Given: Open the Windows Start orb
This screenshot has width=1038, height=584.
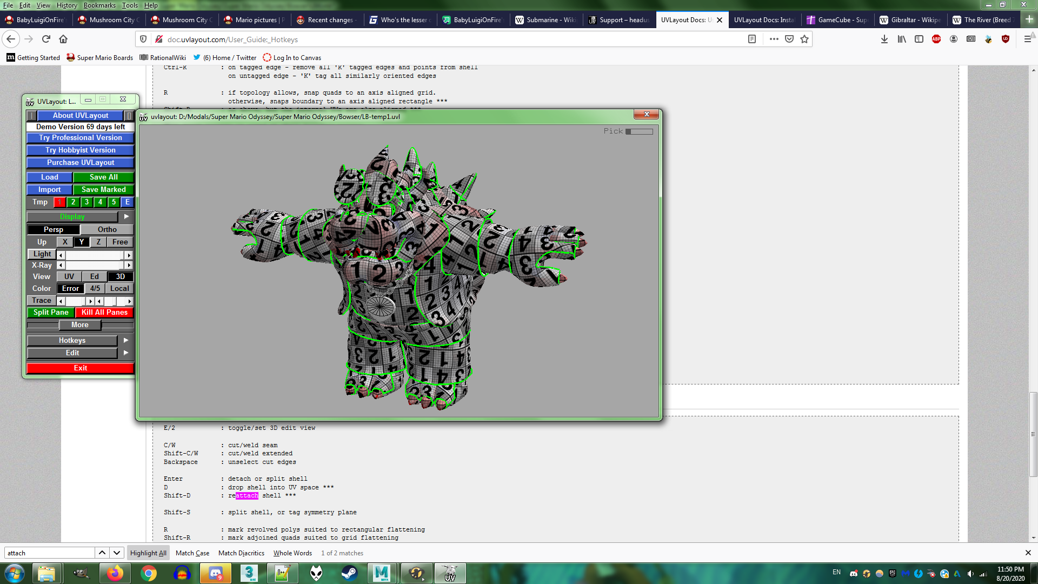Looking at the screenshot, I should [x=14, y=573].
